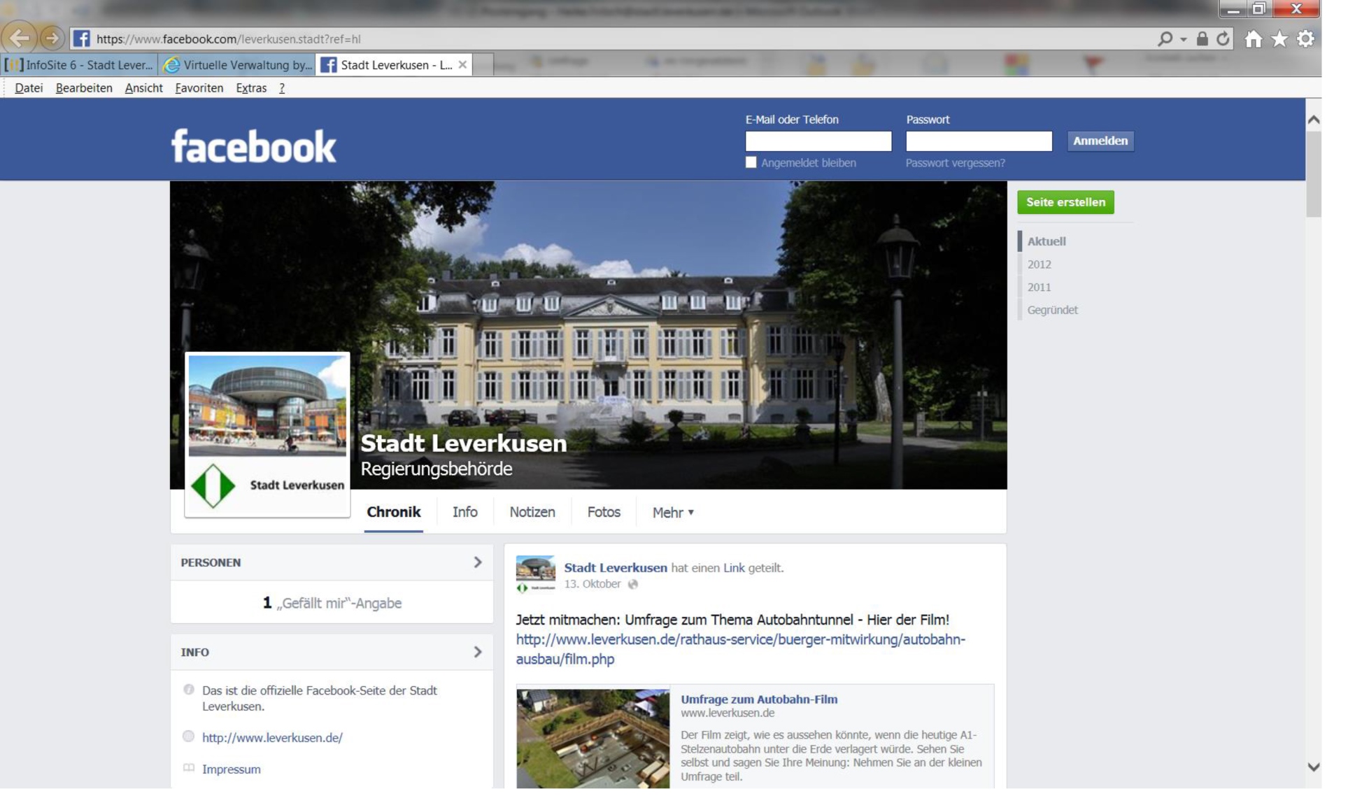
Task: Click the security lock icon in address bar
Action: pyautogui.click(x=1202, y=39)
